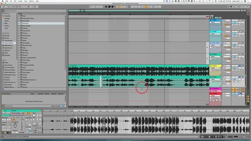Open the Instruments category
The image size is (251, 141).
(x=8, y=41)
